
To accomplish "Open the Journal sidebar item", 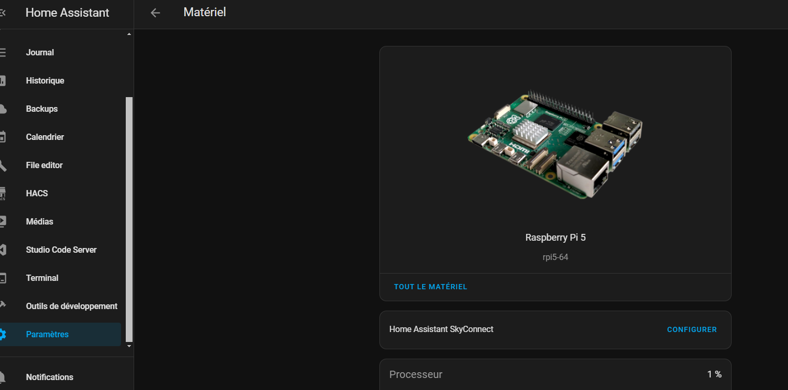I will click(x=61, y=52).
